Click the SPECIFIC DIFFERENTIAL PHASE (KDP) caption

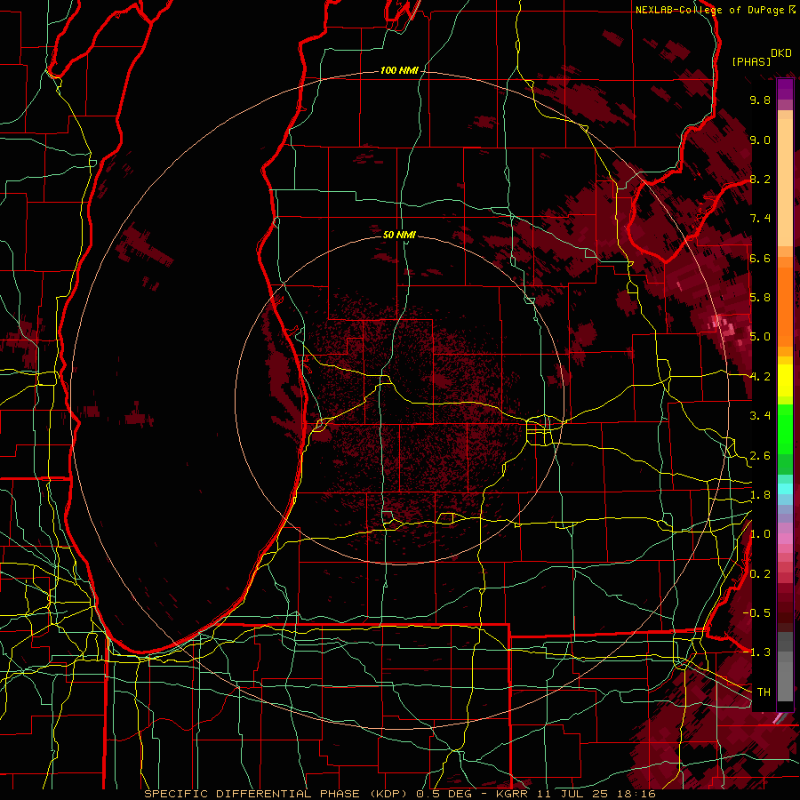tap(277, 794)
